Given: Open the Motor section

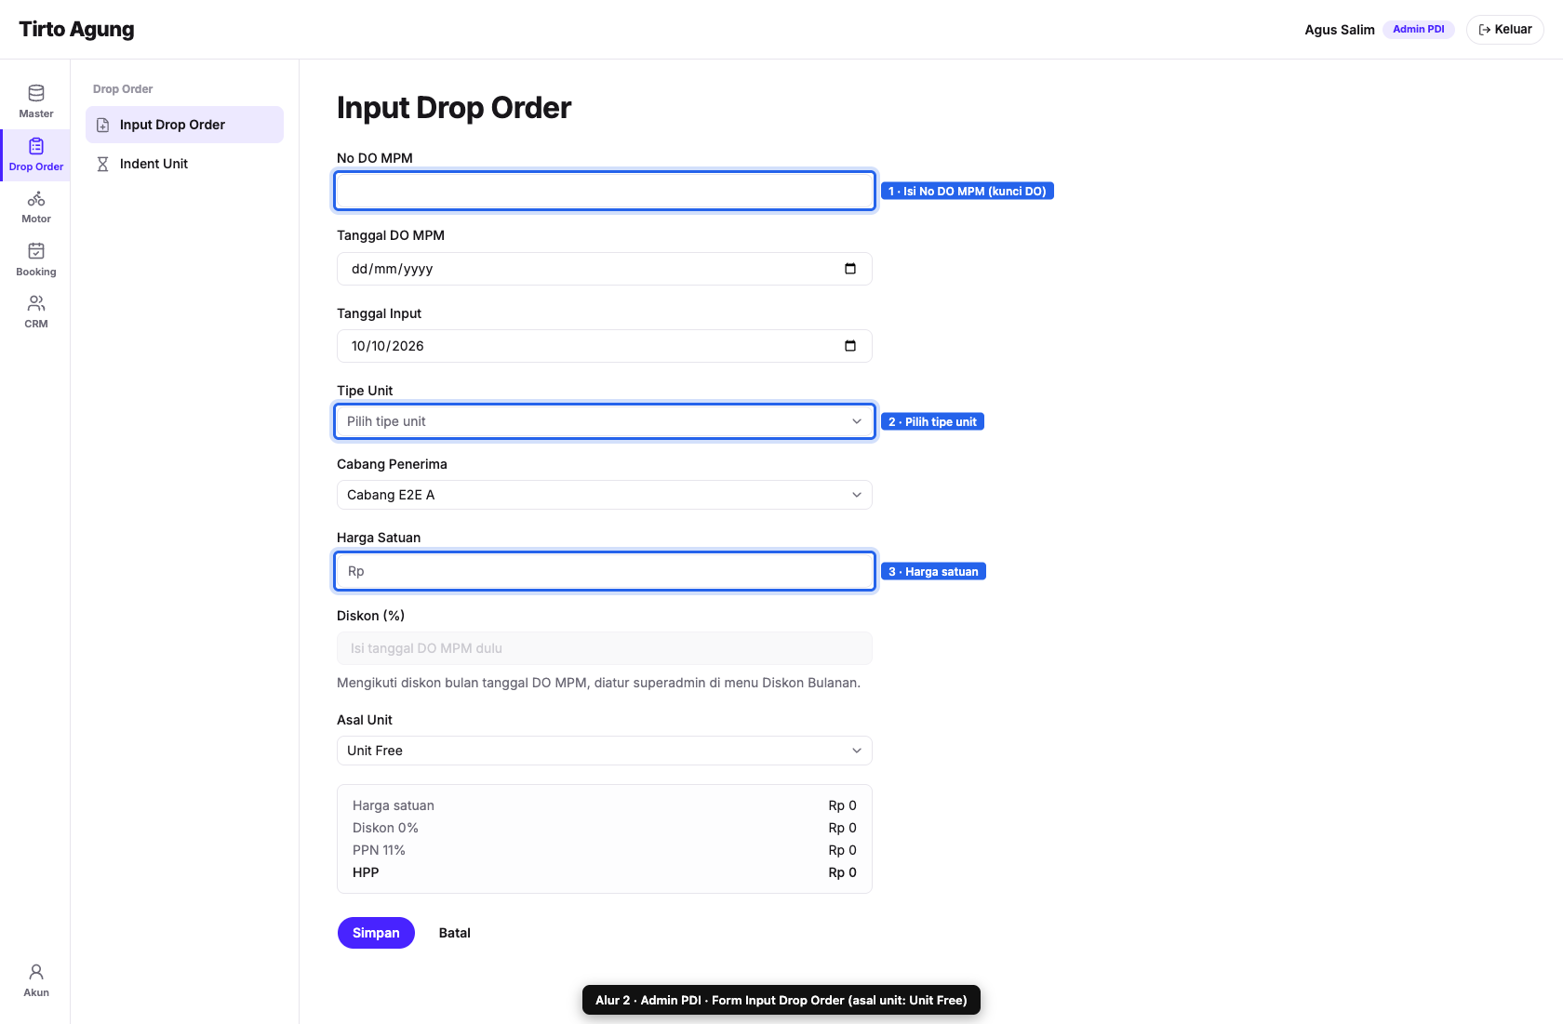Looking at the screenshot, I should [35, 207].
